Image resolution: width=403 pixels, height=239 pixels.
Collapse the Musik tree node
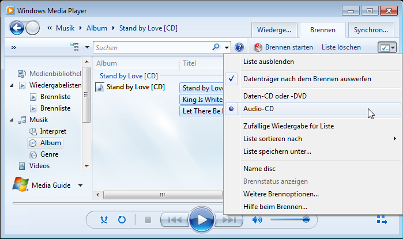point(12,120)
